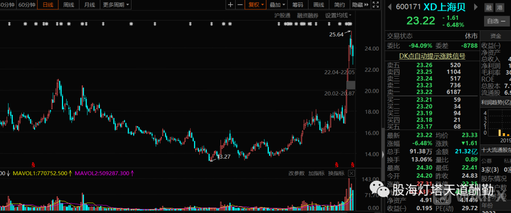Expand the hidden side panel arrow handle
The height and width of the screenshot is (213, 511).
(383, 154)
